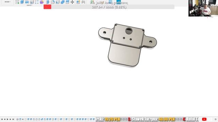Select the New Component tool
The width and height of the screenshot is (218, 122).
click(x=78, y=2)
